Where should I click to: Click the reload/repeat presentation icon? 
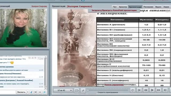(x=133, y=90)
